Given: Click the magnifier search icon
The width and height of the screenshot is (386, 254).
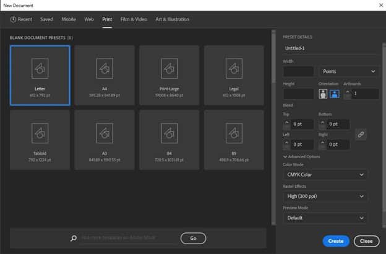Looking at the screenshot, I should point(74,238).
